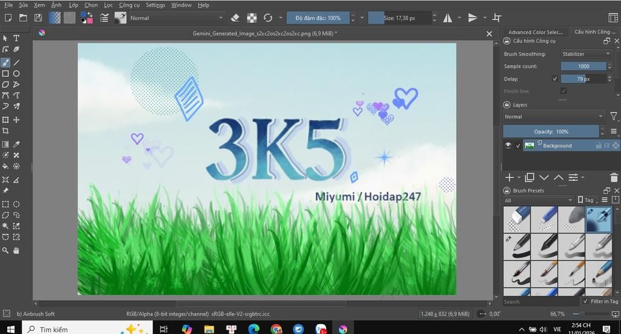Open the Brush Smoothing Stabilizer dropdown

point(586,54)
